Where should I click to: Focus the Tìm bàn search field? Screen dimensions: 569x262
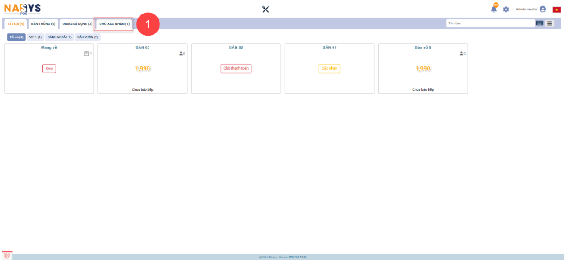[490, 23]
